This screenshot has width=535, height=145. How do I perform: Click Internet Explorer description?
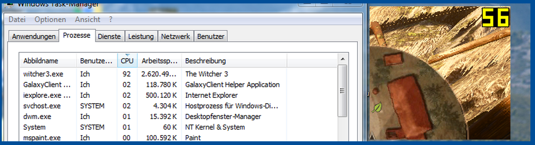point(211,95)
